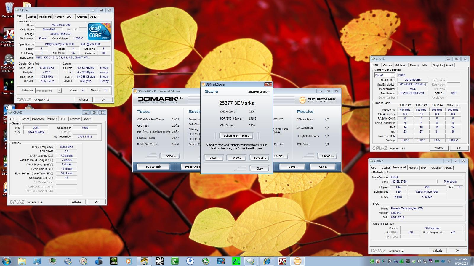Open the Windows Start orb
This screenshot has width=474, height=266.
(7, 261)
